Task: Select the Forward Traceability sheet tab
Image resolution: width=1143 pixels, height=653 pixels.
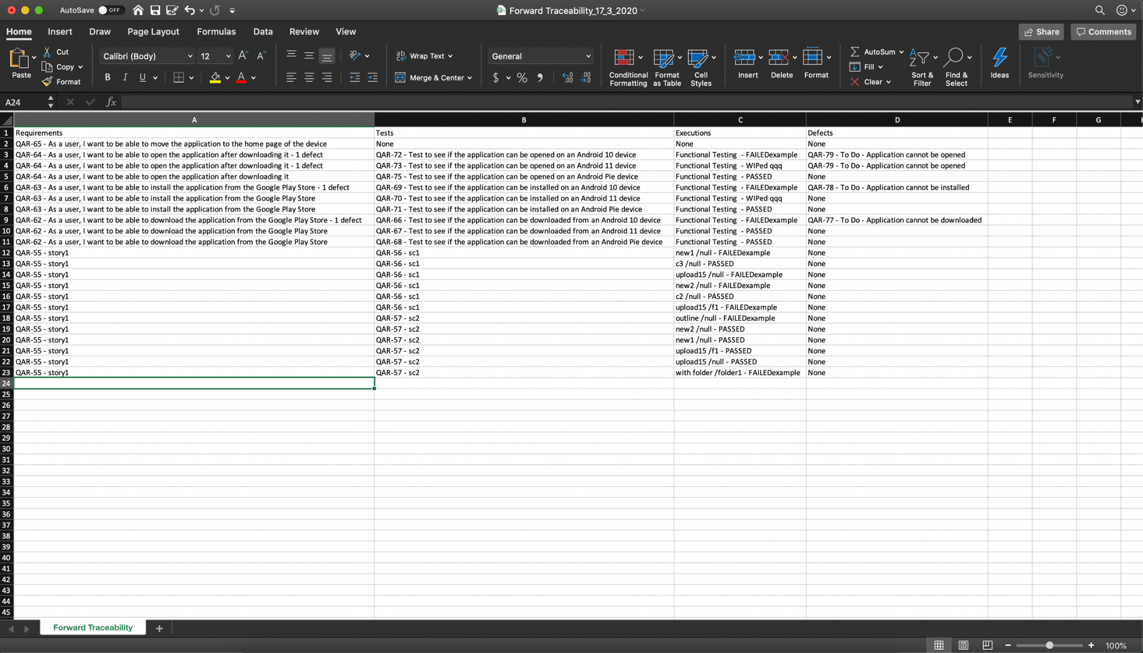Action: point(93,627)
